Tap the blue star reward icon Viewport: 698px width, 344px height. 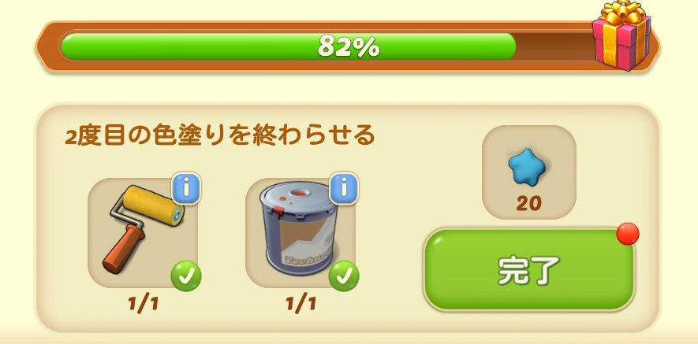[x=527, y=166]
